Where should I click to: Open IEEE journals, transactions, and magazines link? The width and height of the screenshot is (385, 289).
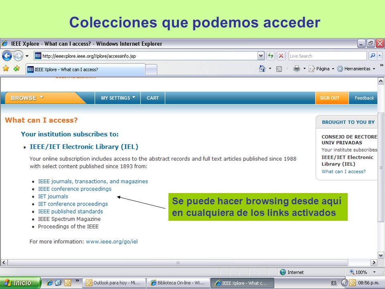[x=93, y=181]
